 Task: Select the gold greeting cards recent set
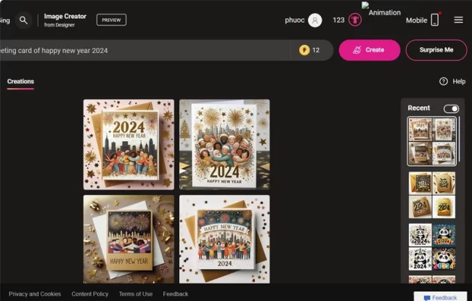[x=432, y=194]
